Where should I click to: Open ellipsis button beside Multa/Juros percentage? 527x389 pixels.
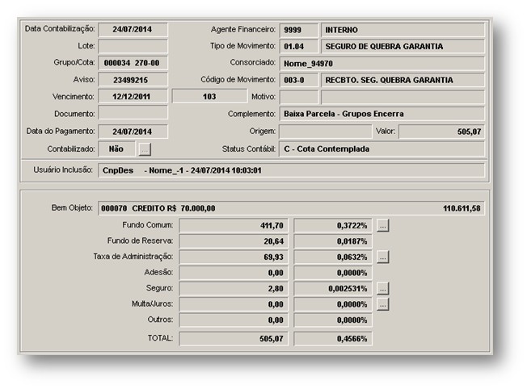pyautogui.click(x=383, y=304)
